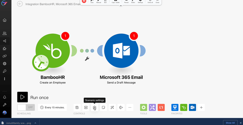Viewport: 243px width, 125px height.
Task: Open the Team users sidebar icon
Action: tap(5, 33)
